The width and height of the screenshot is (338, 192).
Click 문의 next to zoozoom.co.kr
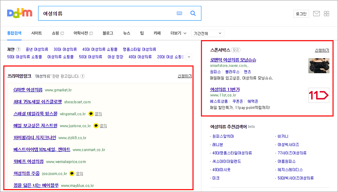point(79,173)
